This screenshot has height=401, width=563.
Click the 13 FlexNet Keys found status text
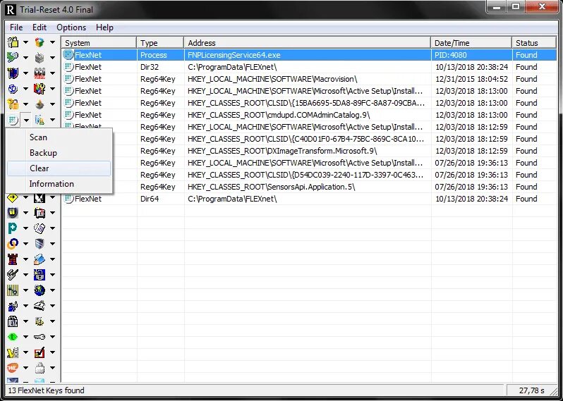(x=47, y=390)
